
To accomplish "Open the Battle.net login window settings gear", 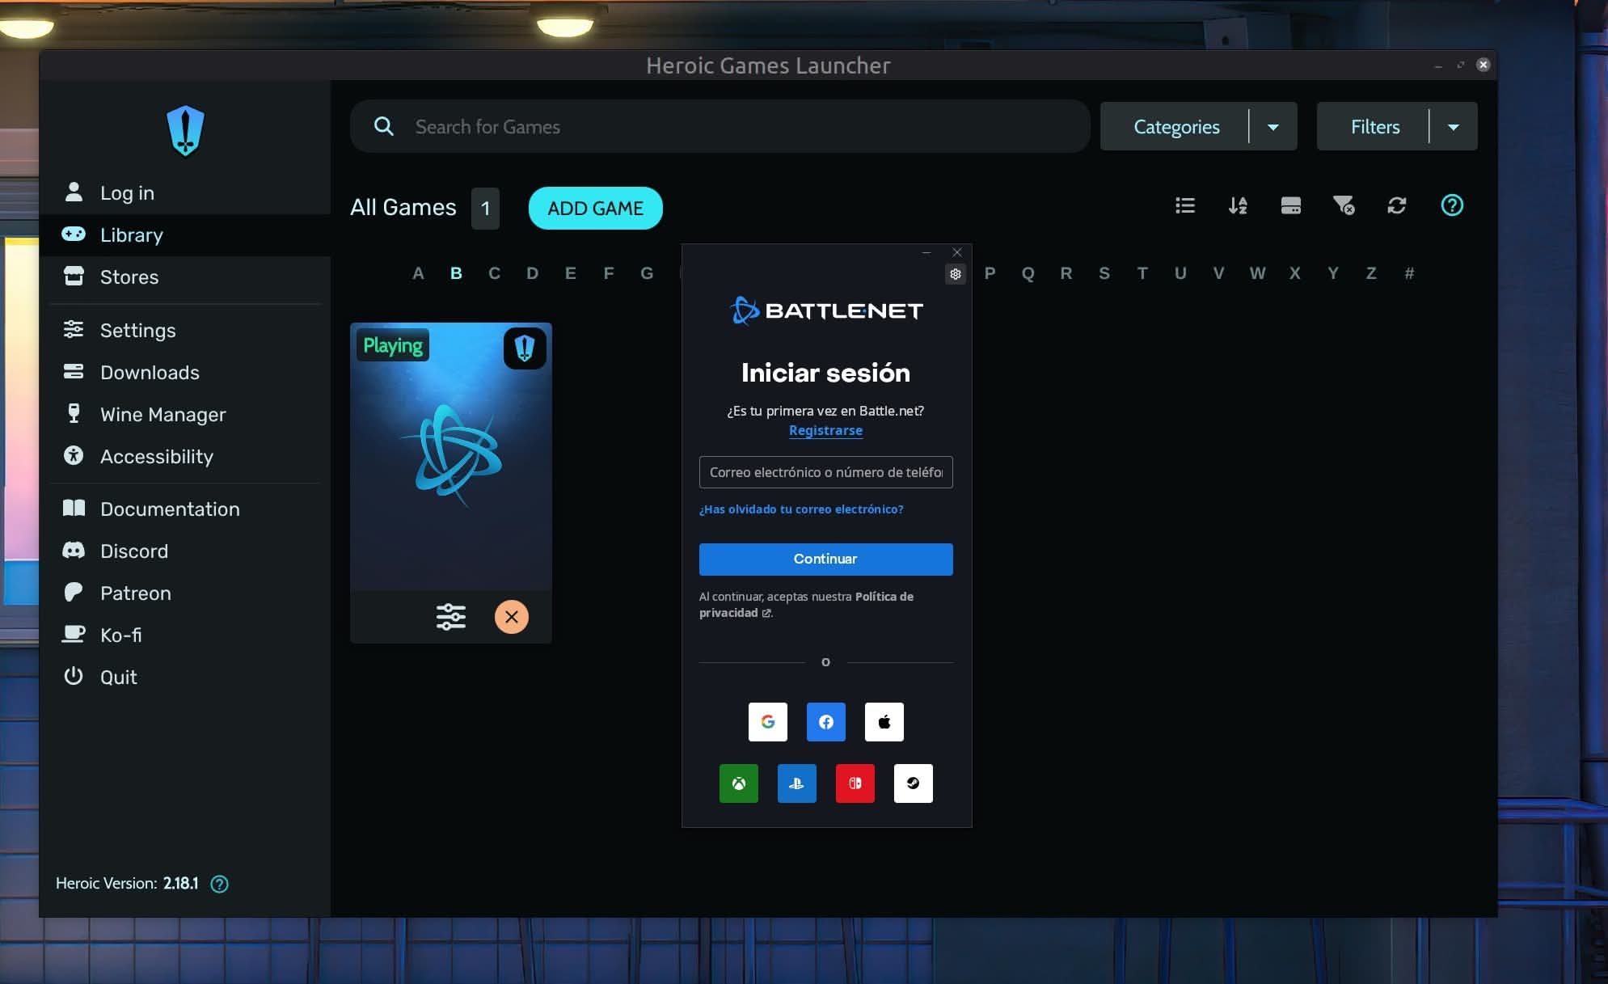I will (956, 274).
